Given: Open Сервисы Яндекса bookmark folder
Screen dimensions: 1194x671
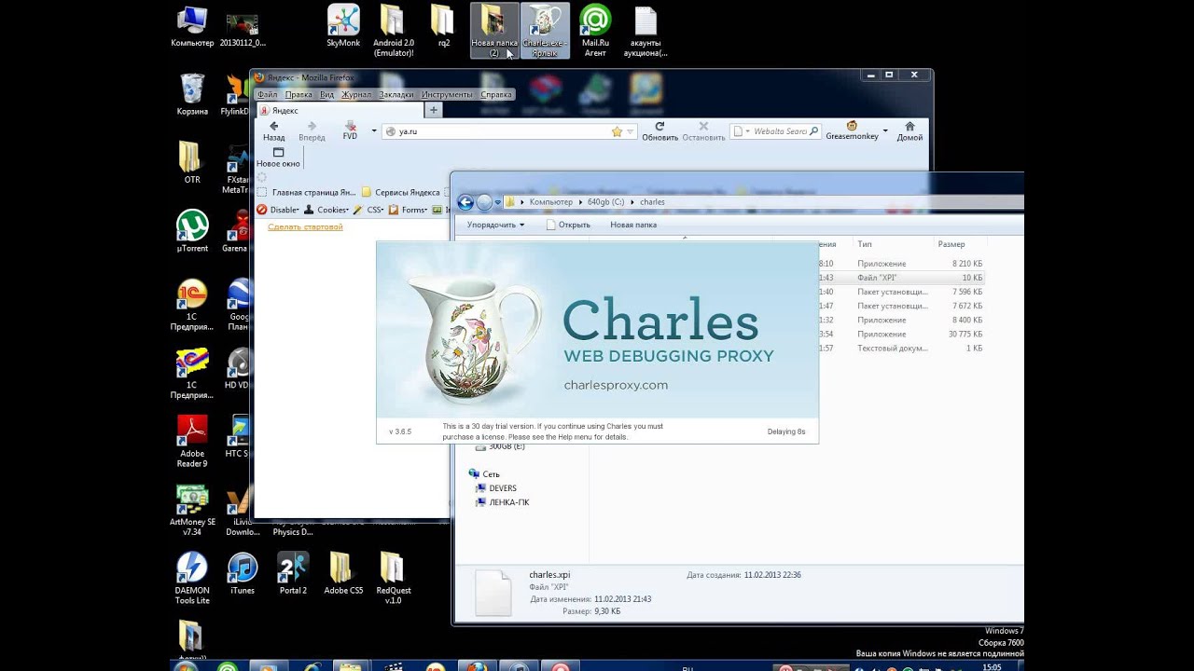Looking at the screenshot, I should [401, 192].
